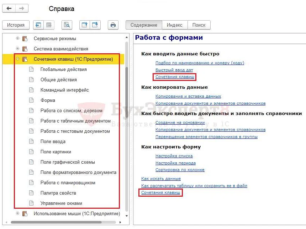Open the Поле графической схемы topic
This screenshot has height=229, width=306.
pyautogui.click(x=68, y=162)
